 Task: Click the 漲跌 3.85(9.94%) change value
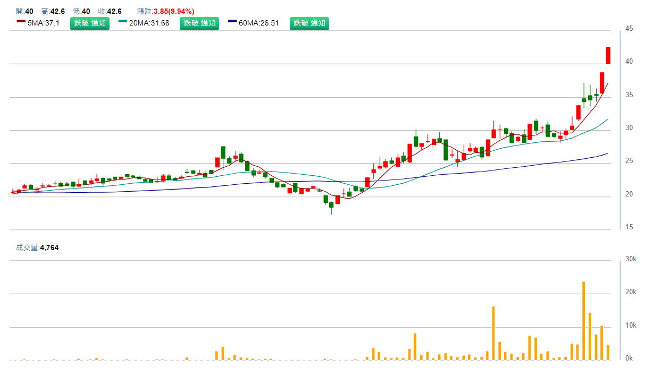[173, 11]
